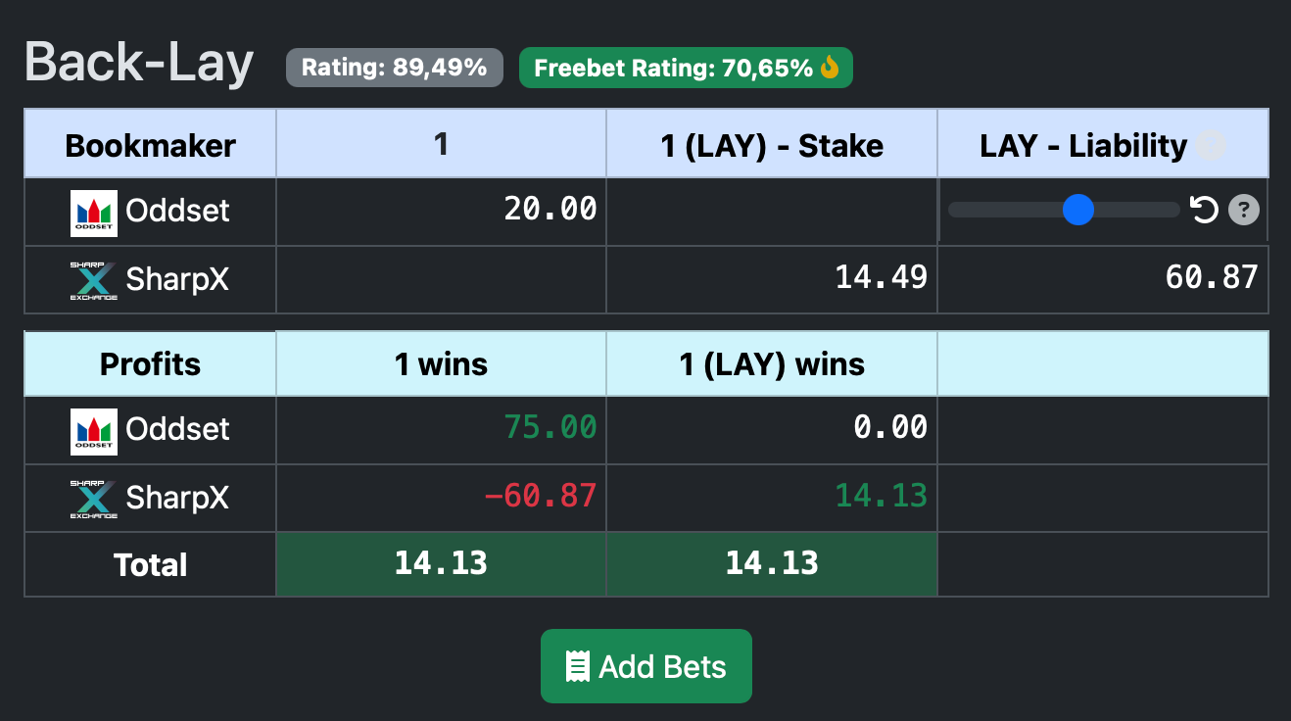
Task: Click the Oddset odds field showing 20.00
Action: (x=441, y=209)
